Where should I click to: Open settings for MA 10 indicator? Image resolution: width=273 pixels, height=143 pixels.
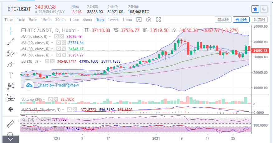59,42
